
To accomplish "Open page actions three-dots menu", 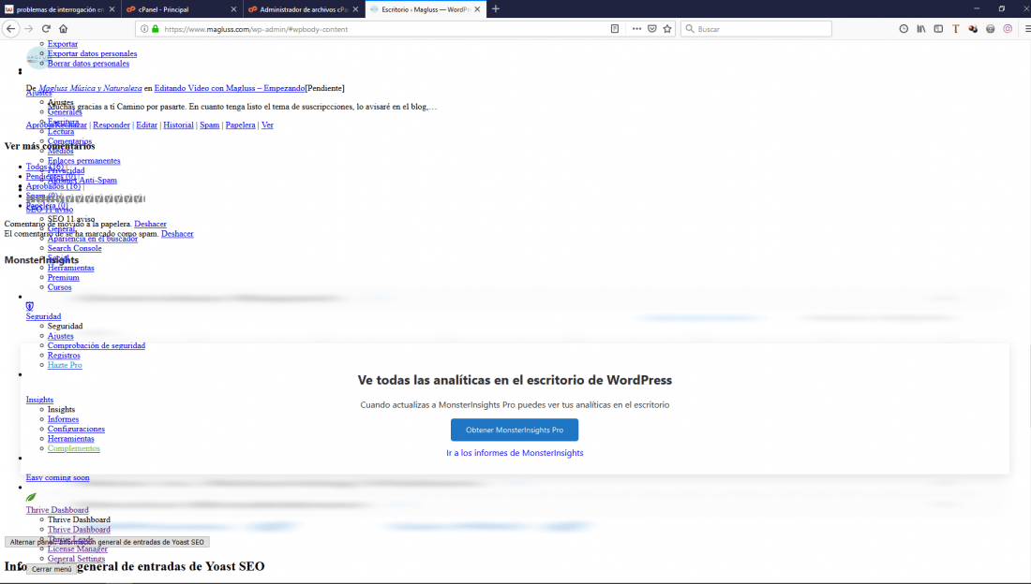I will click(x=636, y=29).
